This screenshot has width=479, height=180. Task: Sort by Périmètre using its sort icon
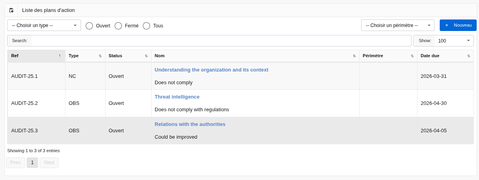coord(412,56)
